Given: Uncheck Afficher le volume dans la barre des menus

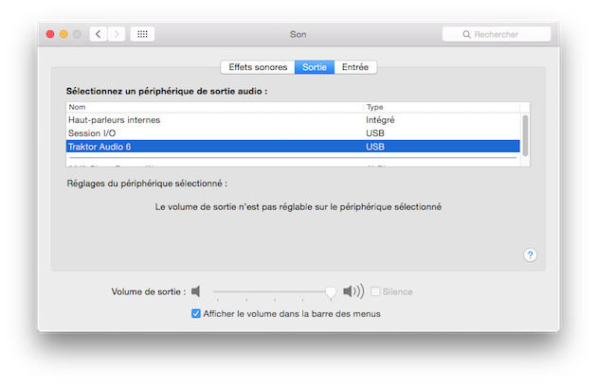Looking at the screenshot, I should [196, 313].
